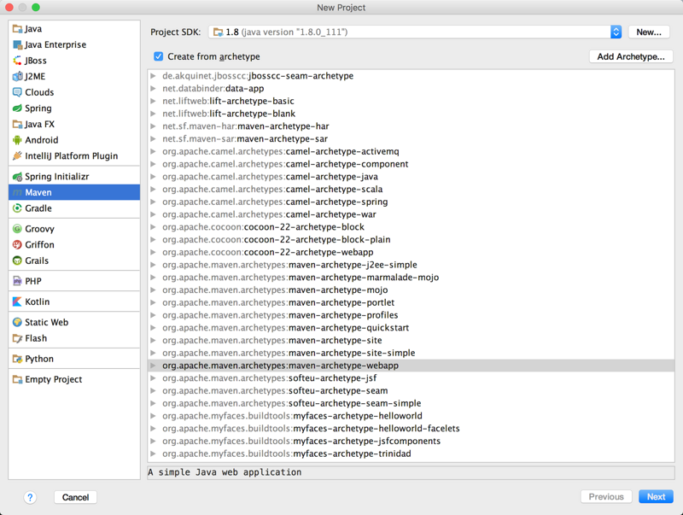
Task: Select maven-archetype-site-simple row
Action: click(412, 353)
